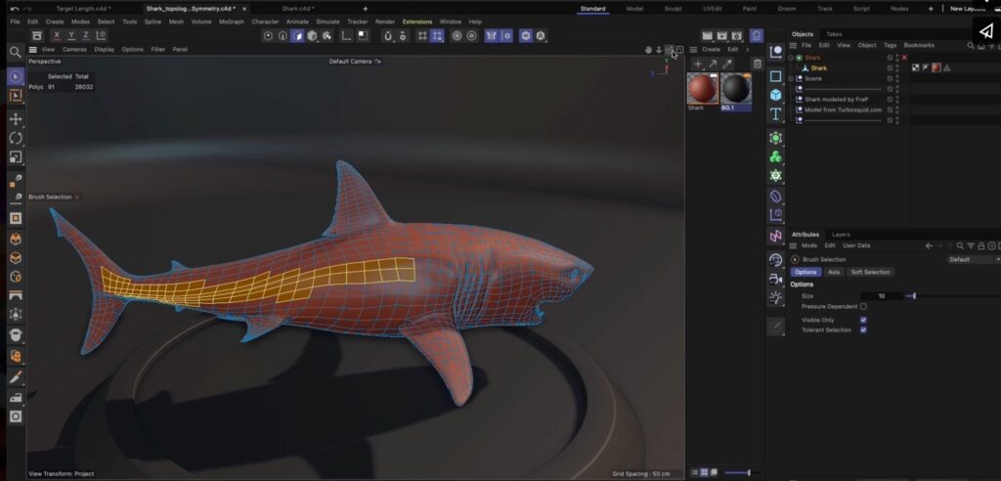This screenshot has height=481, width=1001.
Task: Toggle the Y axis lock
Action: click(71, 36)
